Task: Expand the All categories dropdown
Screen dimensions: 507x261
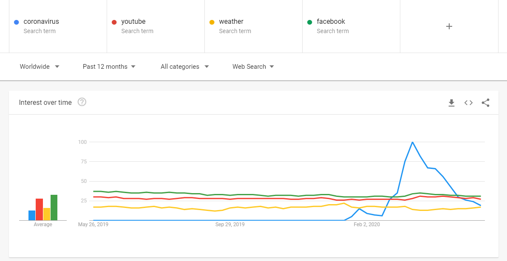Action: tap(185, 67)
